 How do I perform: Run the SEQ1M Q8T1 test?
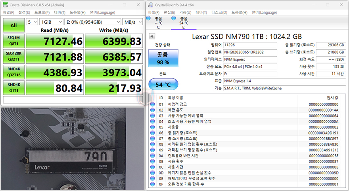click(14, 41)
